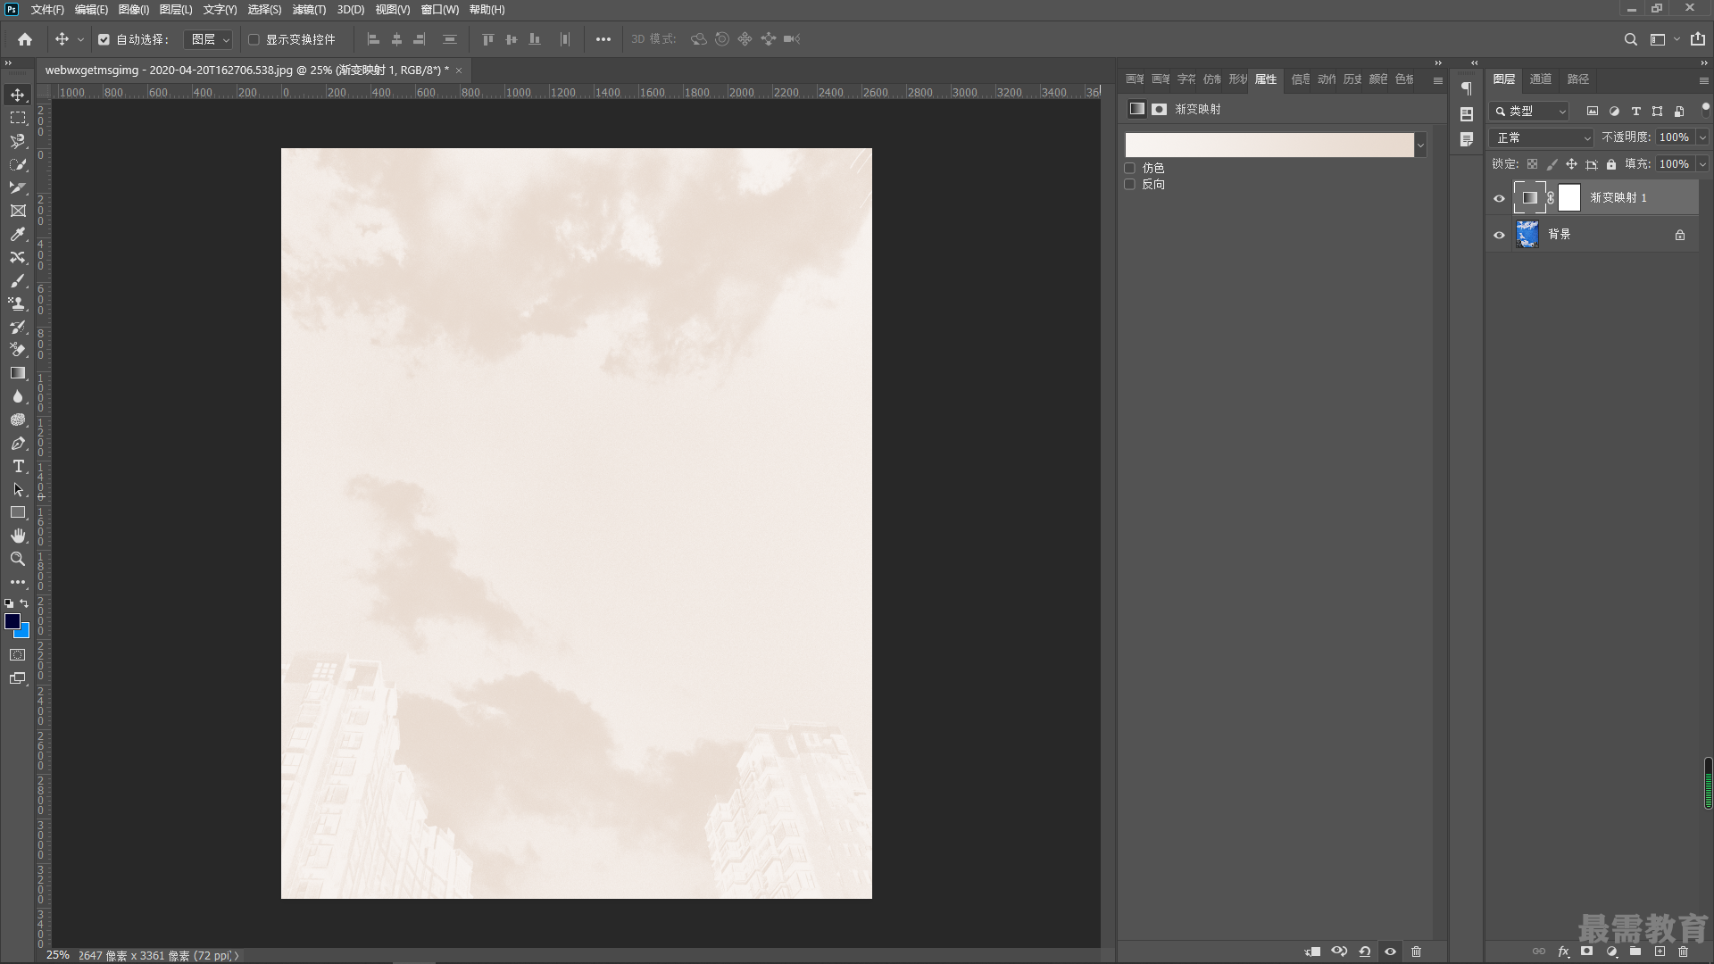Click the foreground color swatch

tap(12, 620)
